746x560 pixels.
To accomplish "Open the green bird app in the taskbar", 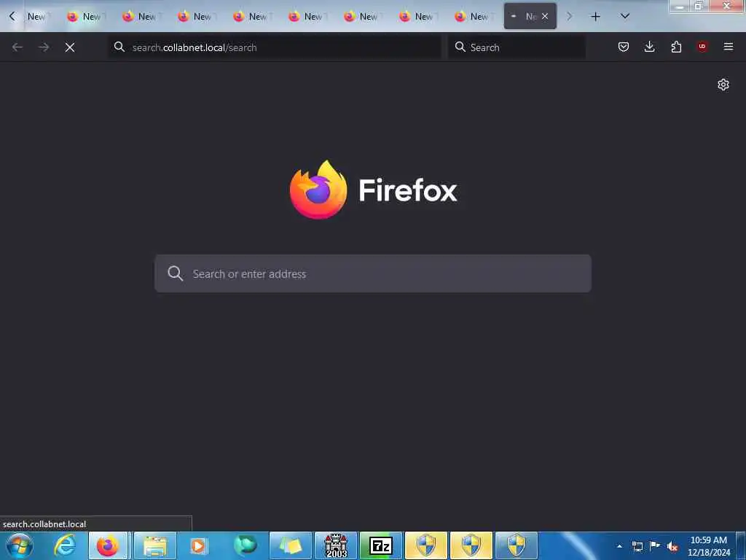I will click(x=246, y=545).
